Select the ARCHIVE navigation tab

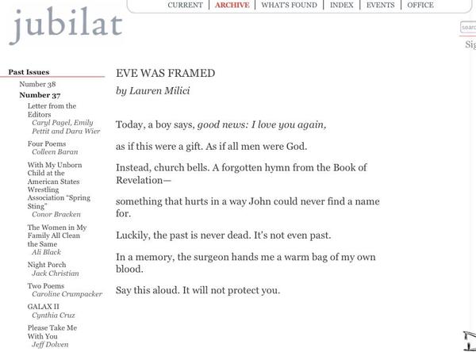pyautogui.click(x=232, y=5)
